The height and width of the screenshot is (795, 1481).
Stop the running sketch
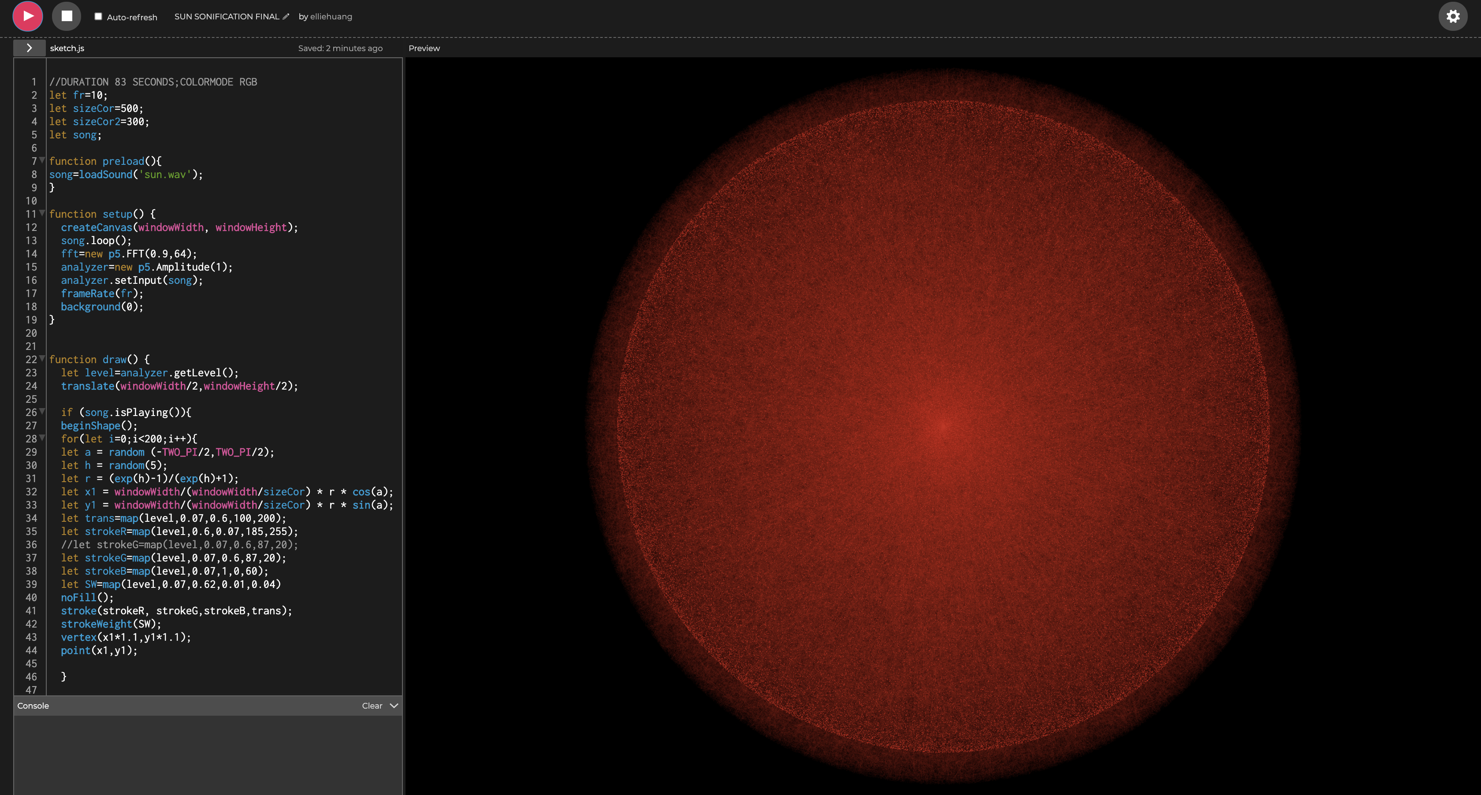pos(67,16)
